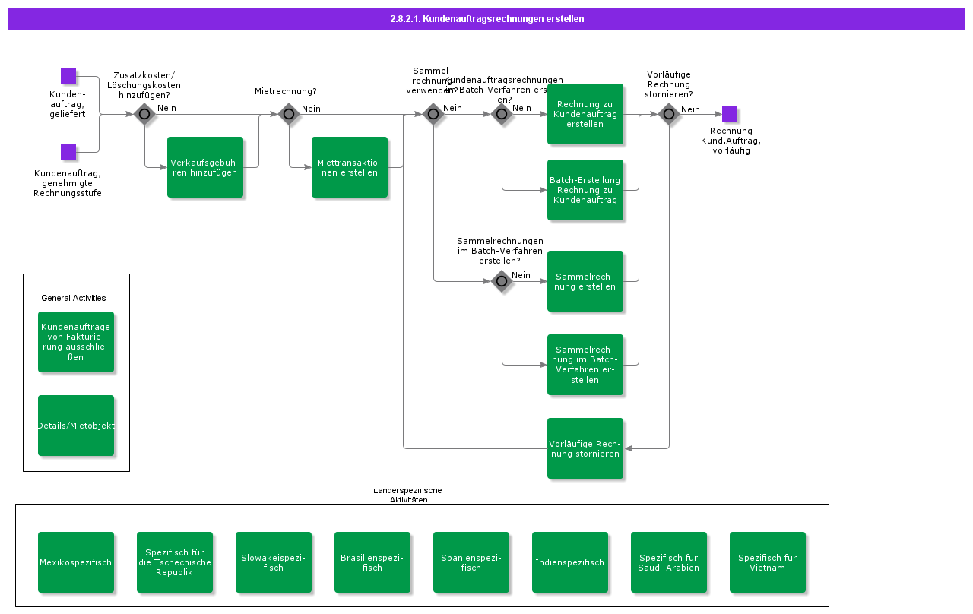Image resolution: width=973 pixels, height=614 pixels.
Task: Select Batch-Erstellung Rechnung zu Kundenauftrag box
Action: point(585,190)
